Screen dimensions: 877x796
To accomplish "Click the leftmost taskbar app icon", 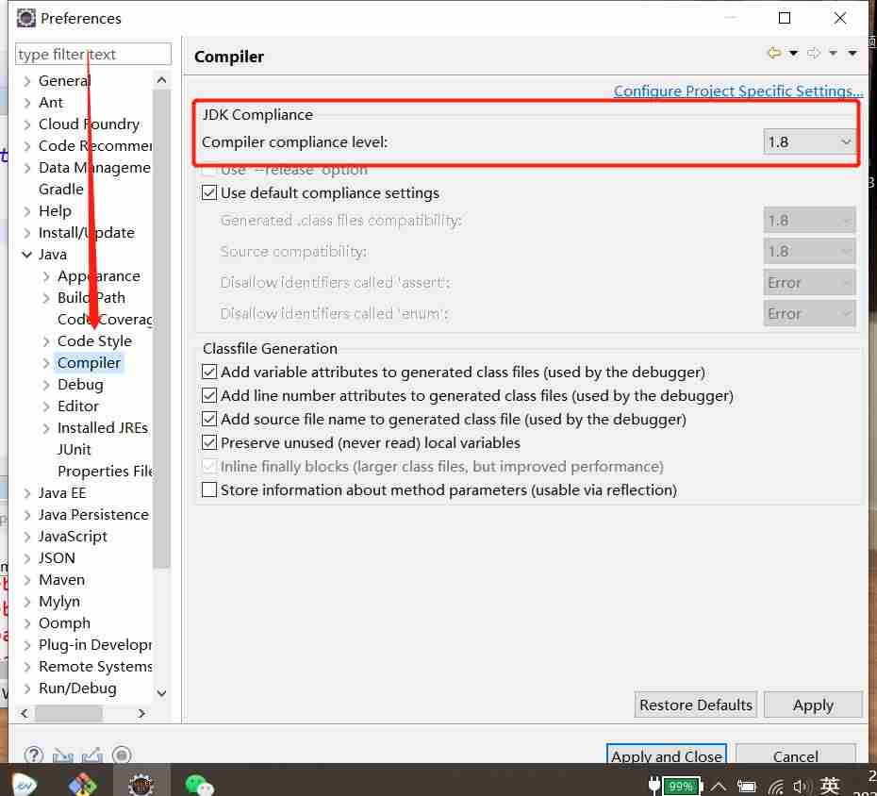I will [x=25, y=786].
